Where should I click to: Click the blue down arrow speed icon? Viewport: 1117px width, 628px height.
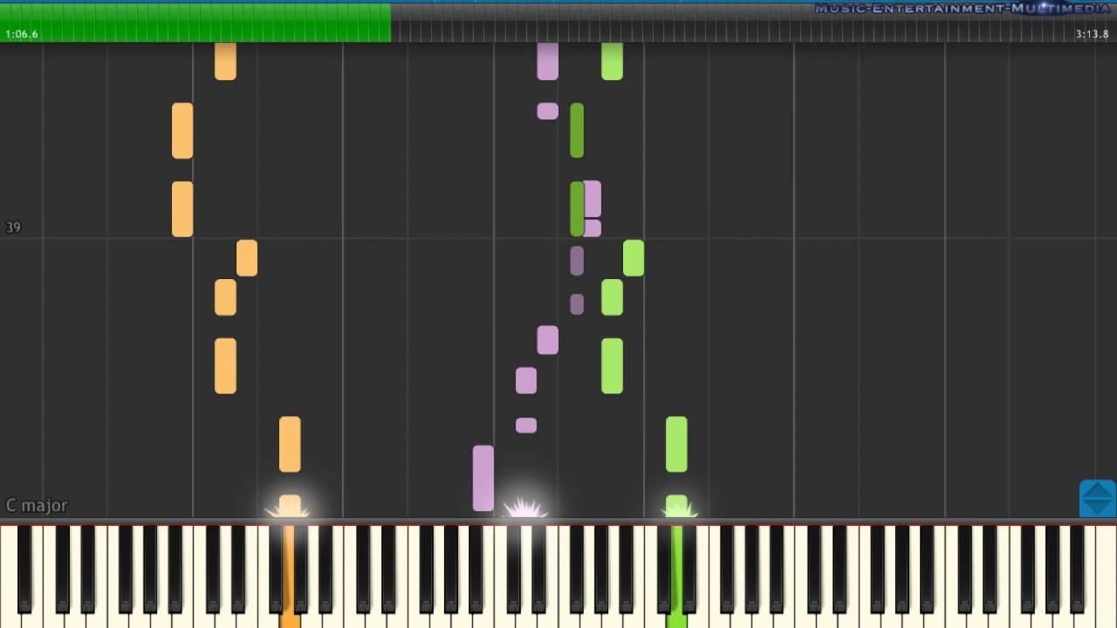coord(1098,507)
